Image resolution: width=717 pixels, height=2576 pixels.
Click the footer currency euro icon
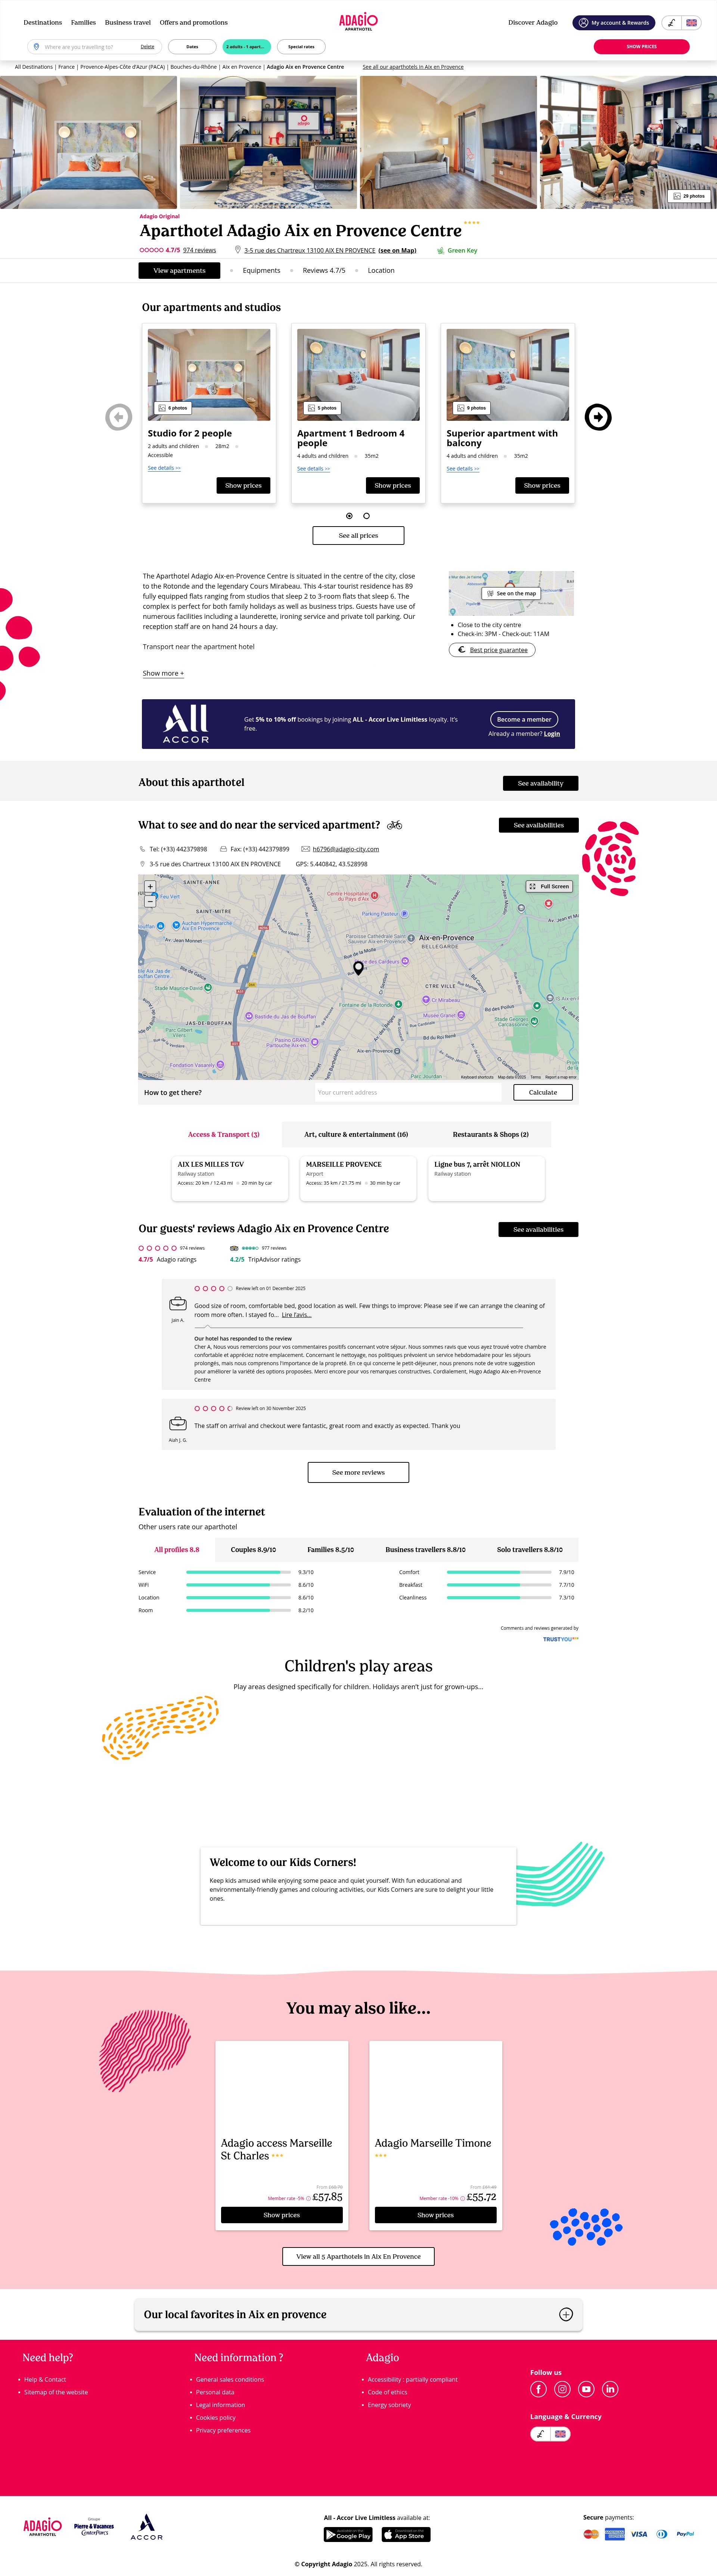(540, 2434)
